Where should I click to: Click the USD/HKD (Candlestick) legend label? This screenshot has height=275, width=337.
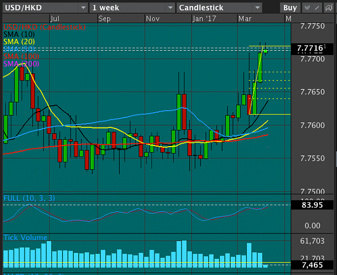(45, 27)
